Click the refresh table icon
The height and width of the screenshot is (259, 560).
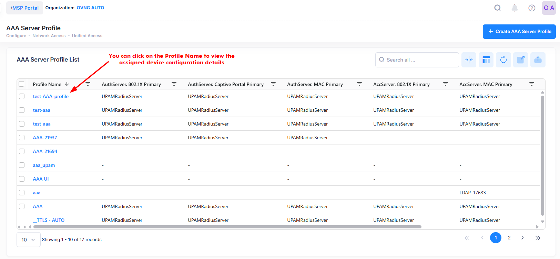(x=503, y=60)
